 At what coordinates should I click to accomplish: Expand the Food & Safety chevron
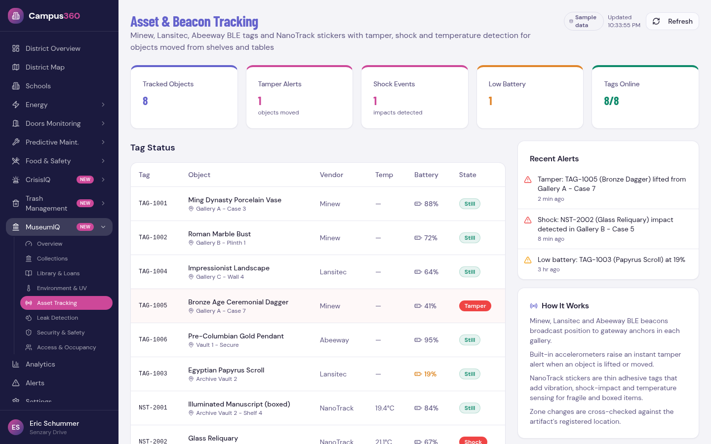[103, 161]
